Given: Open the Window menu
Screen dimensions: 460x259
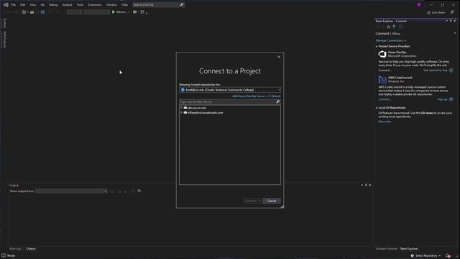Looking at the screenshot, I should 111,5.
